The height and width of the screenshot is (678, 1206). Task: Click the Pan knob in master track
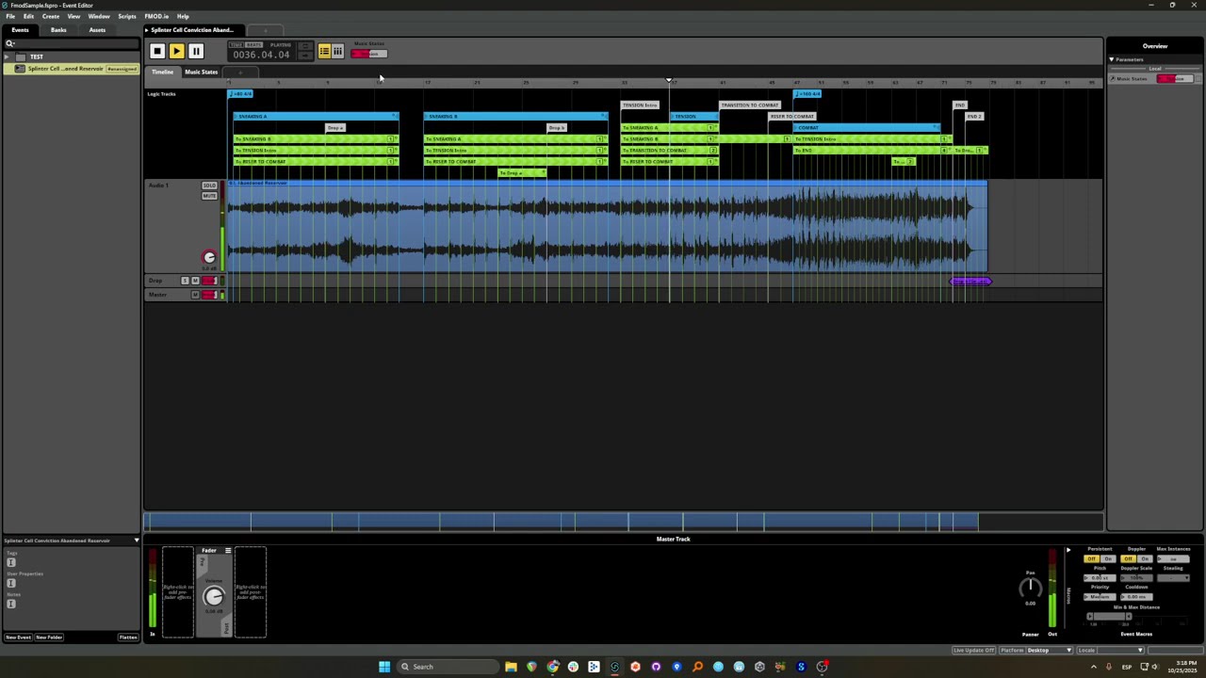1031,589
